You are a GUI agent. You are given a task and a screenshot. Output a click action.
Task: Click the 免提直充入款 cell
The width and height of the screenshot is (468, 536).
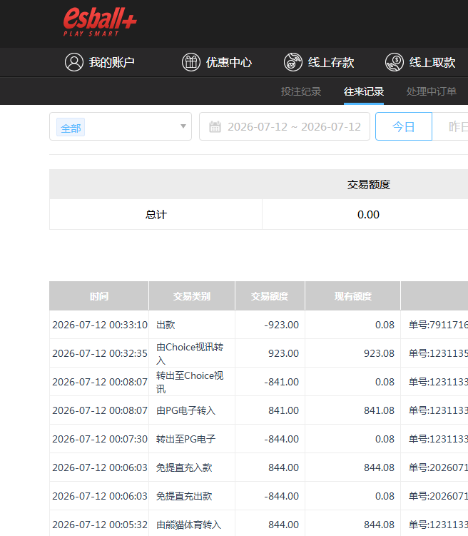pos(192,467)
